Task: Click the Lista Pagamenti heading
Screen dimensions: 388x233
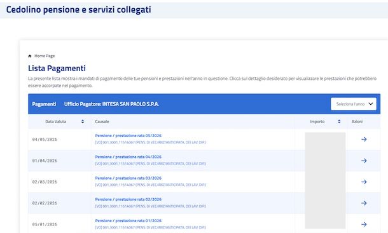Action: (57, 68)
